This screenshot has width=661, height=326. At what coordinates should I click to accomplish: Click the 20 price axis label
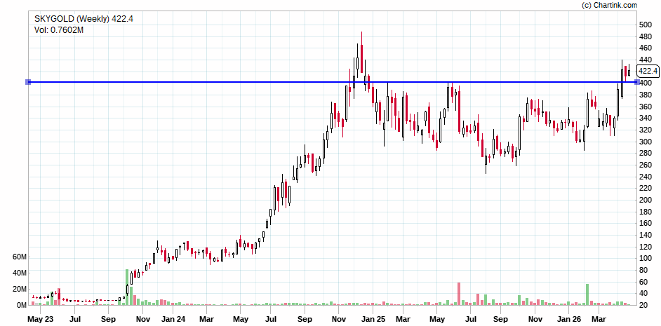tap(643, 305)
